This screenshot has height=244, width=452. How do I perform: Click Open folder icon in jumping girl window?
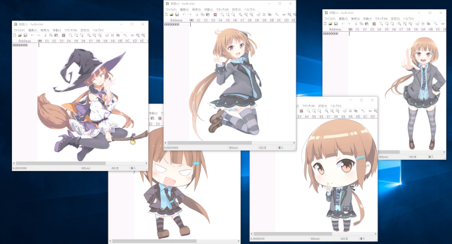tap(171, 15)
